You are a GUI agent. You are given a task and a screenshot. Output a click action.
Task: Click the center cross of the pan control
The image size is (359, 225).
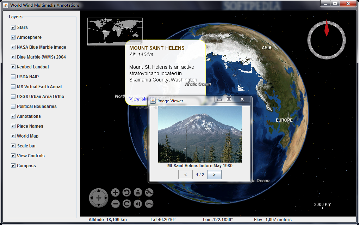(x=99, y=198)
